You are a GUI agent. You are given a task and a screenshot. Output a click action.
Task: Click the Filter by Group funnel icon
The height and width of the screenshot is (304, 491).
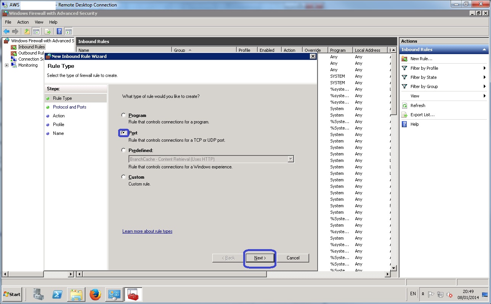click(x=404, y=86)
